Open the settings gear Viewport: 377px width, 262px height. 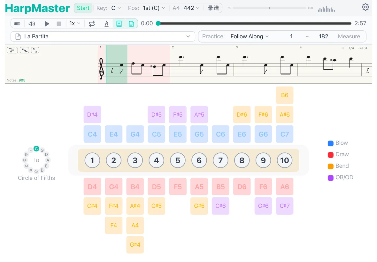[x=365, y=7]
